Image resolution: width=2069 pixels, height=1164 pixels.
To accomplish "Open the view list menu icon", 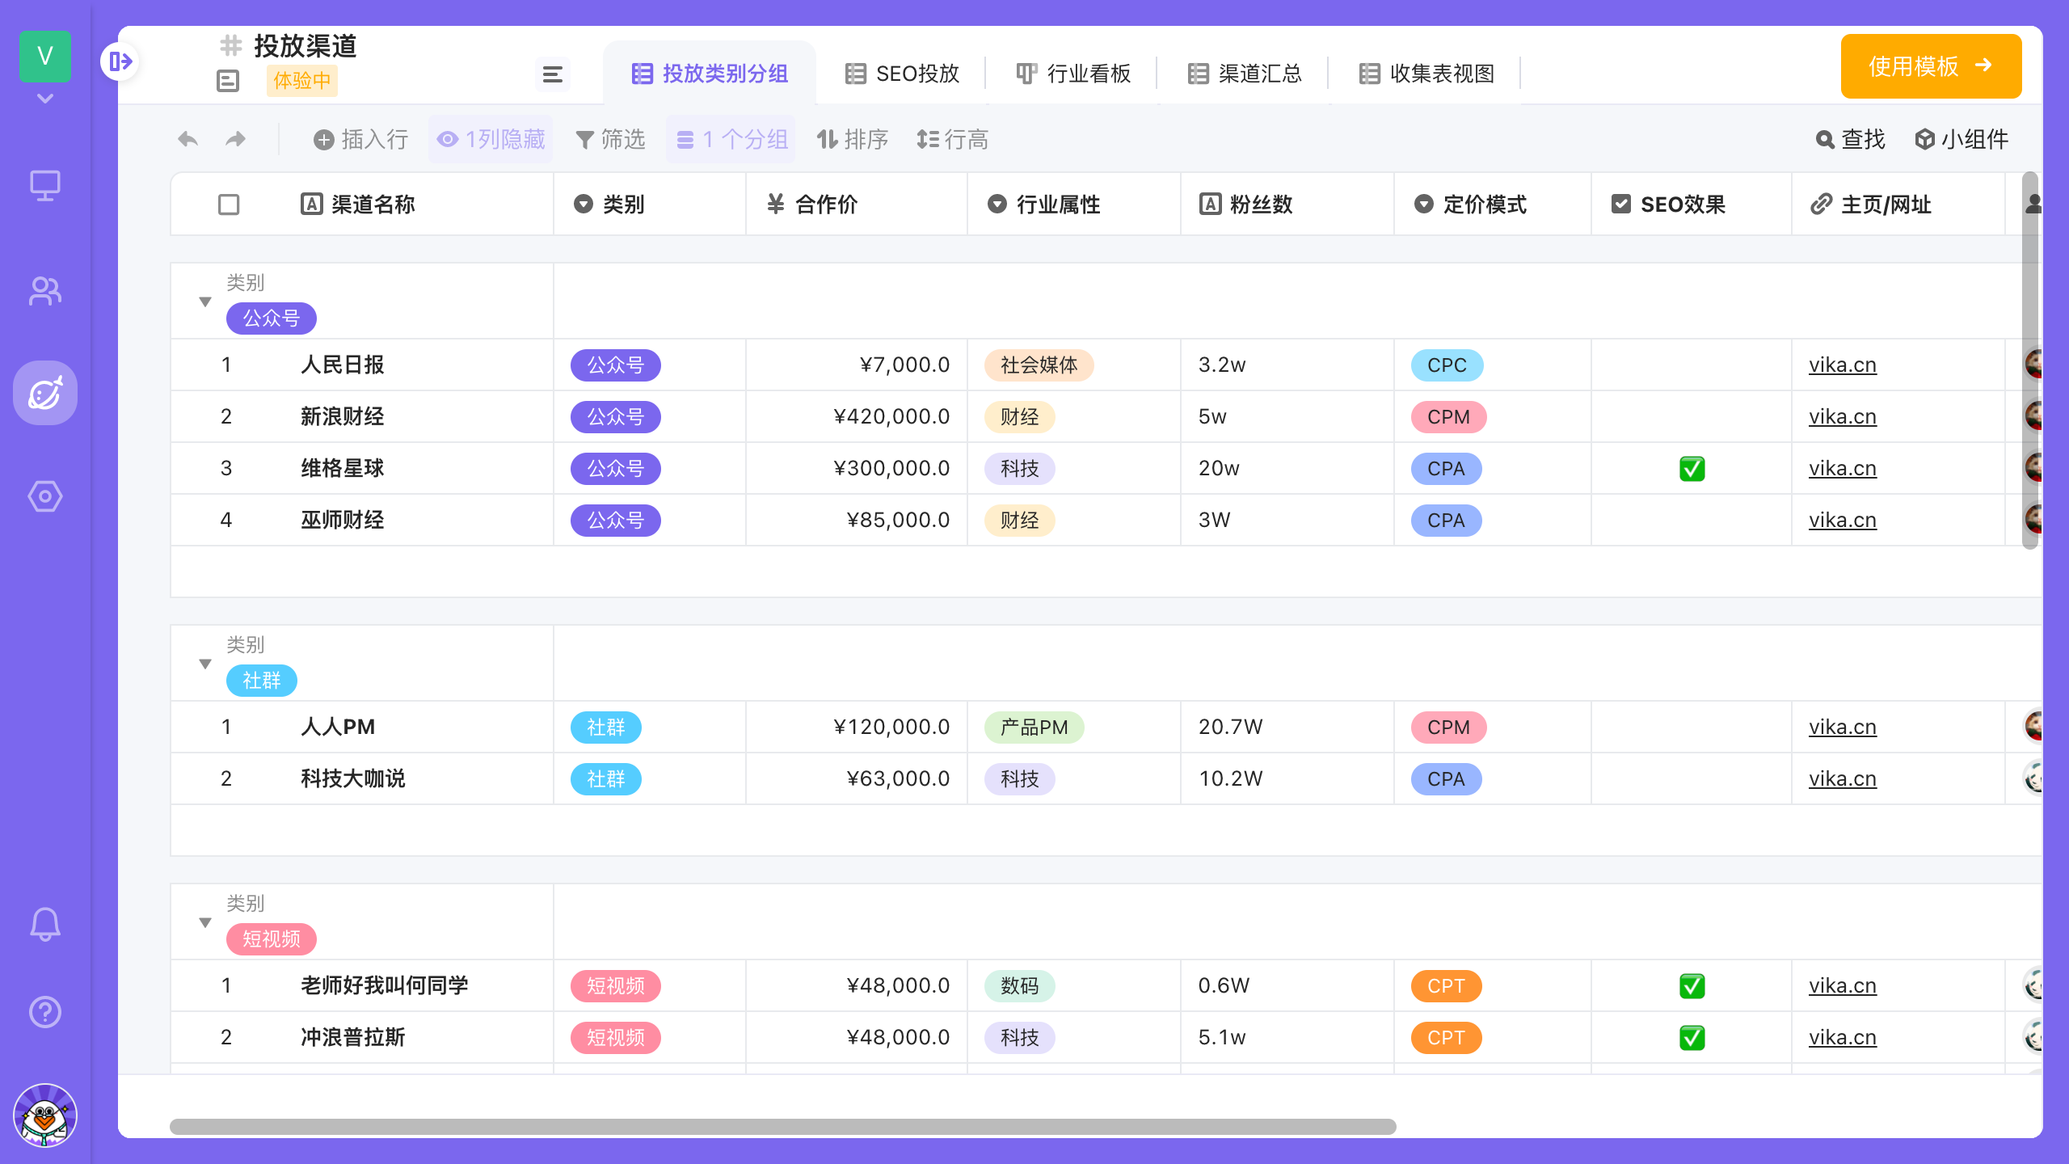I will tap(553, 74).
